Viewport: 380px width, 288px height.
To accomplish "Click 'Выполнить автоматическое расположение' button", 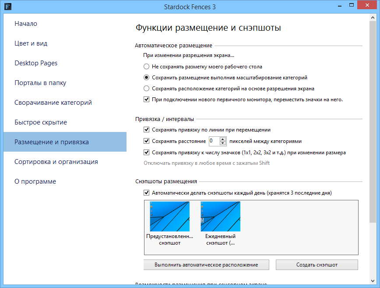I will coord(206,265).
